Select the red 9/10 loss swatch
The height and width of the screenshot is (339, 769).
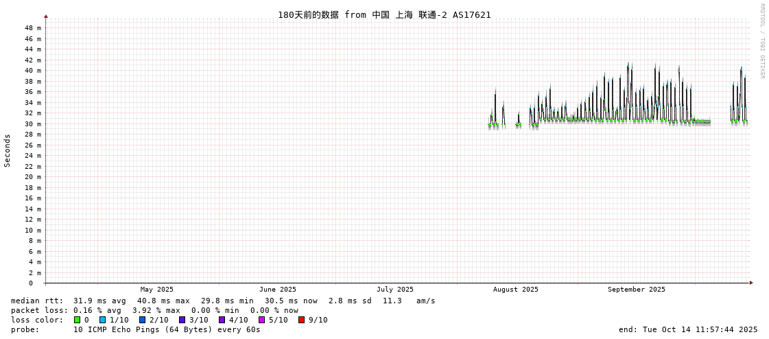(301, 320)
